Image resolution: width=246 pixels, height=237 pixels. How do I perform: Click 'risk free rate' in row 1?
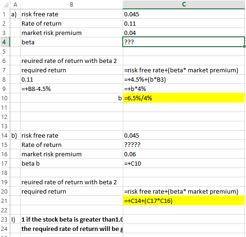point(40,14)
